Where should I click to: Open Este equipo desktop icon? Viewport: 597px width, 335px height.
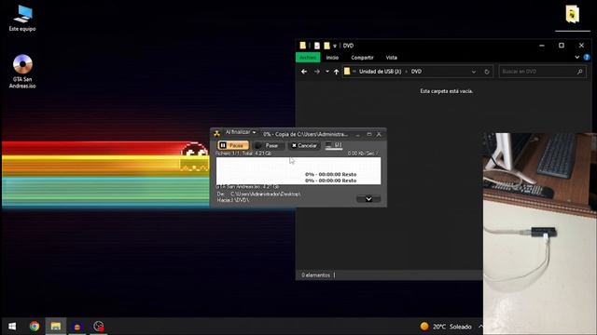(x=22, y=19)
